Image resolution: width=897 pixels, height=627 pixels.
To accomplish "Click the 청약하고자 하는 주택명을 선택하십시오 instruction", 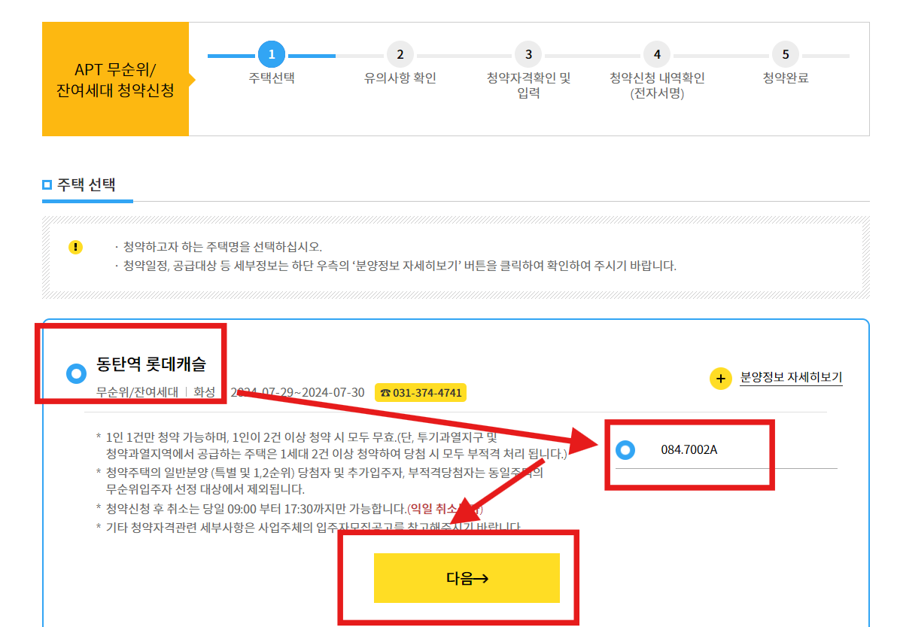I will tap(223, 247).
